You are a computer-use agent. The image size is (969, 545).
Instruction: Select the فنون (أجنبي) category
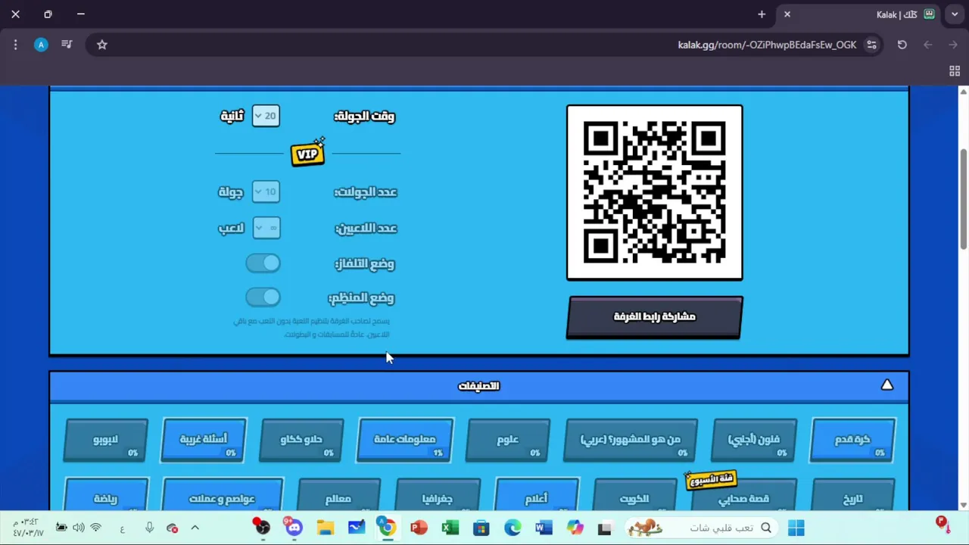(755, 440)
